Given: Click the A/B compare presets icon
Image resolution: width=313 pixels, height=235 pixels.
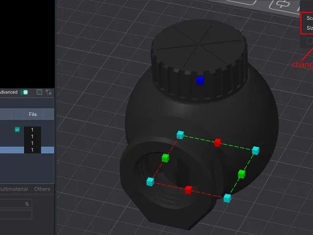Looking at the screenshot, I should tap(48, 92).
